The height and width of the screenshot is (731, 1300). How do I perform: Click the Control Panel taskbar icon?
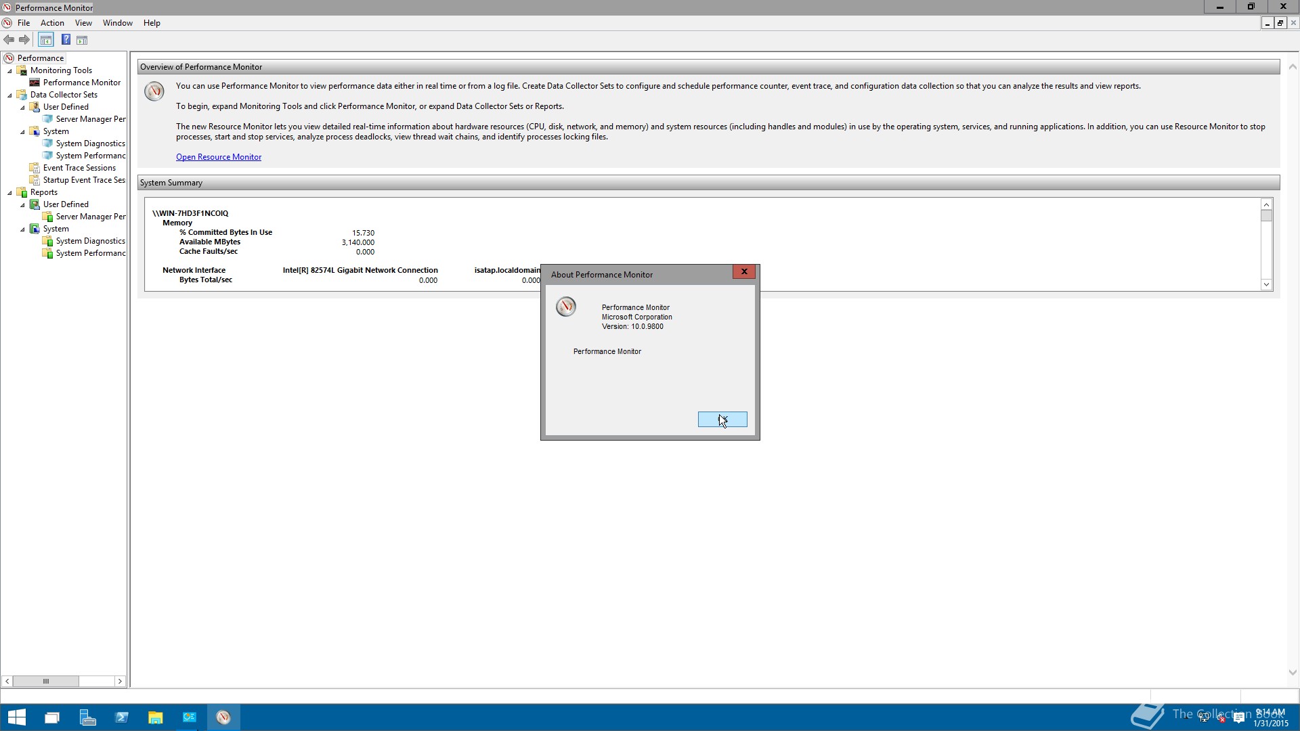click(x=190, y=717)
